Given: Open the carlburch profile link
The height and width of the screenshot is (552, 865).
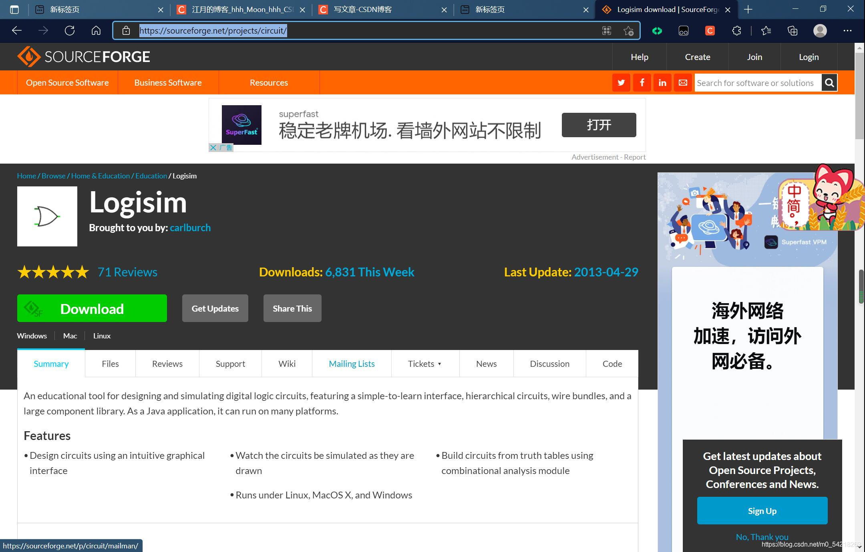Looking at the screenshot, I should click(x=190, y=227).
